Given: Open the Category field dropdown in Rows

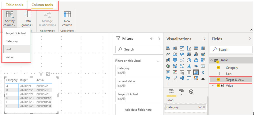Looking at the screenshot, I should pos(200,107).
